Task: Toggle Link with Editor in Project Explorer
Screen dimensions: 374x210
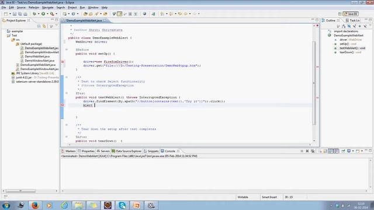Action: [44, 26]
